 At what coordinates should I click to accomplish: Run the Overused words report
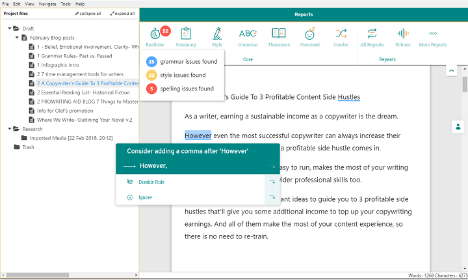[310, 37]
